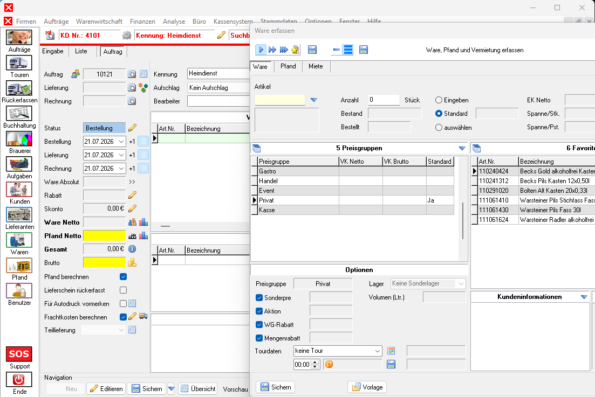Click the Anzahl input field
This screenshot has width=595, height=397.
[x=384, y=100]
